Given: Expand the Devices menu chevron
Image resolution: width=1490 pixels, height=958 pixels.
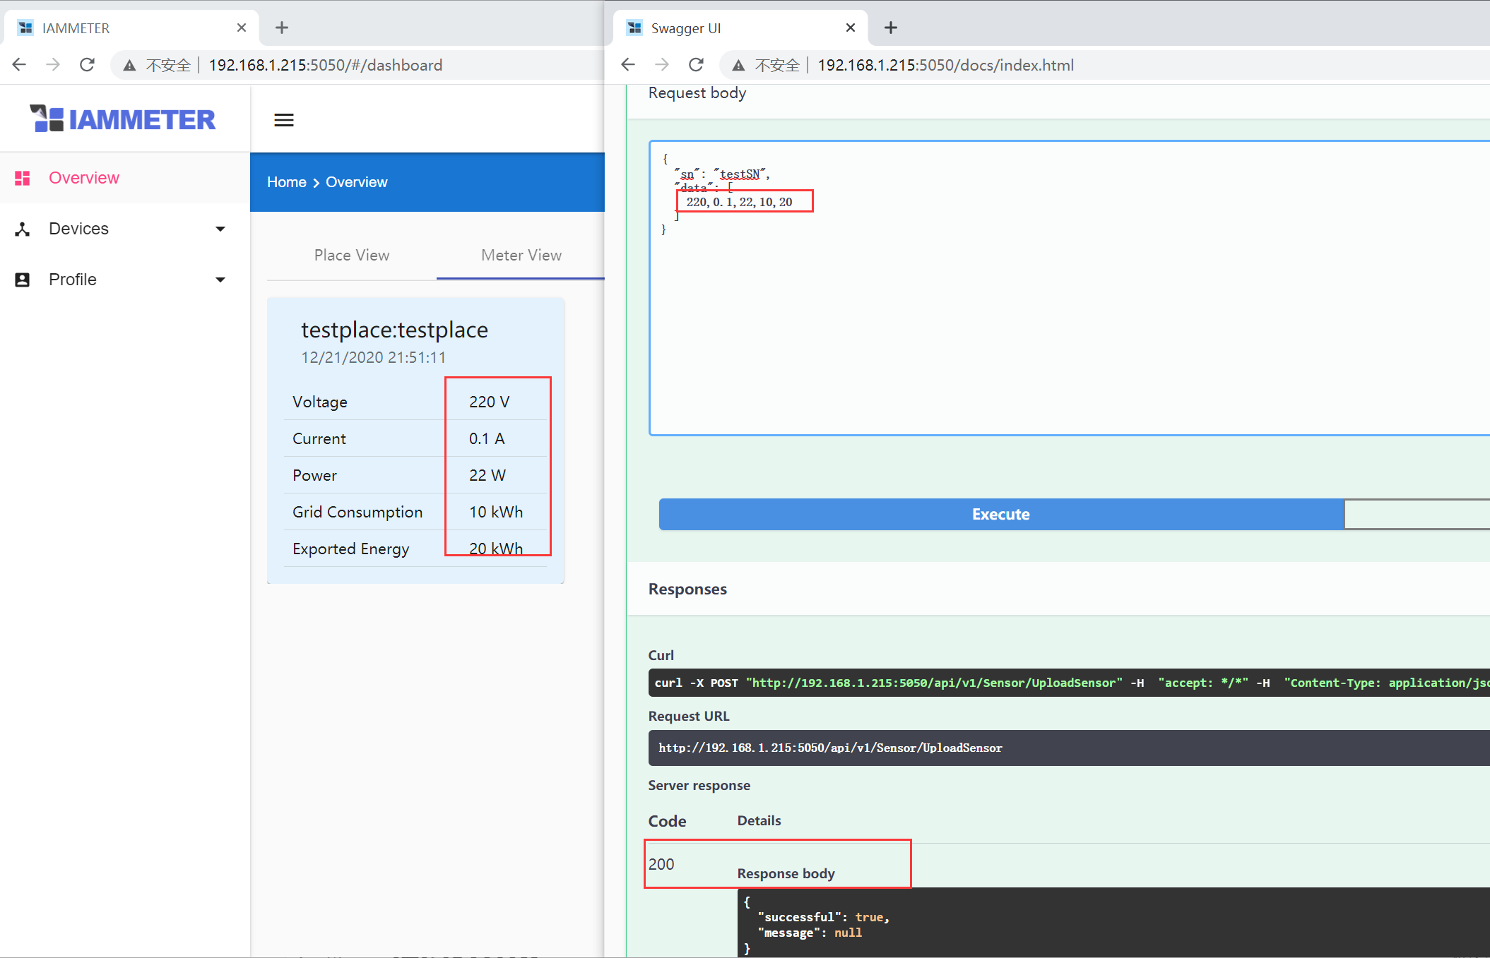Looking at the screenshot, I should coord(220,229).
